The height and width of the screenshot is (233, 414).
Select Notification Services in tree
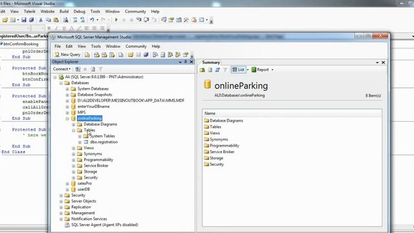89,219
